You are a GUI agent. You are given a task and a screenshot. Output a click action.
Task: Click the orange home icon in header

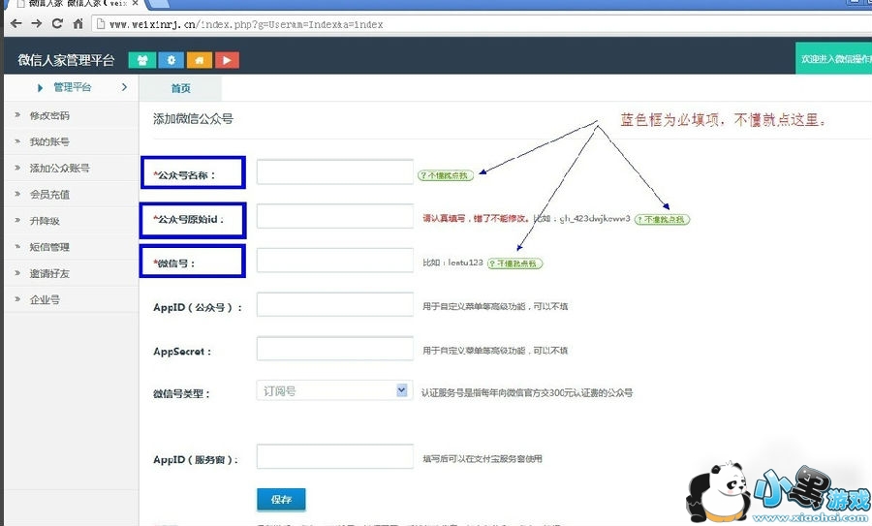tap(199, 60)
